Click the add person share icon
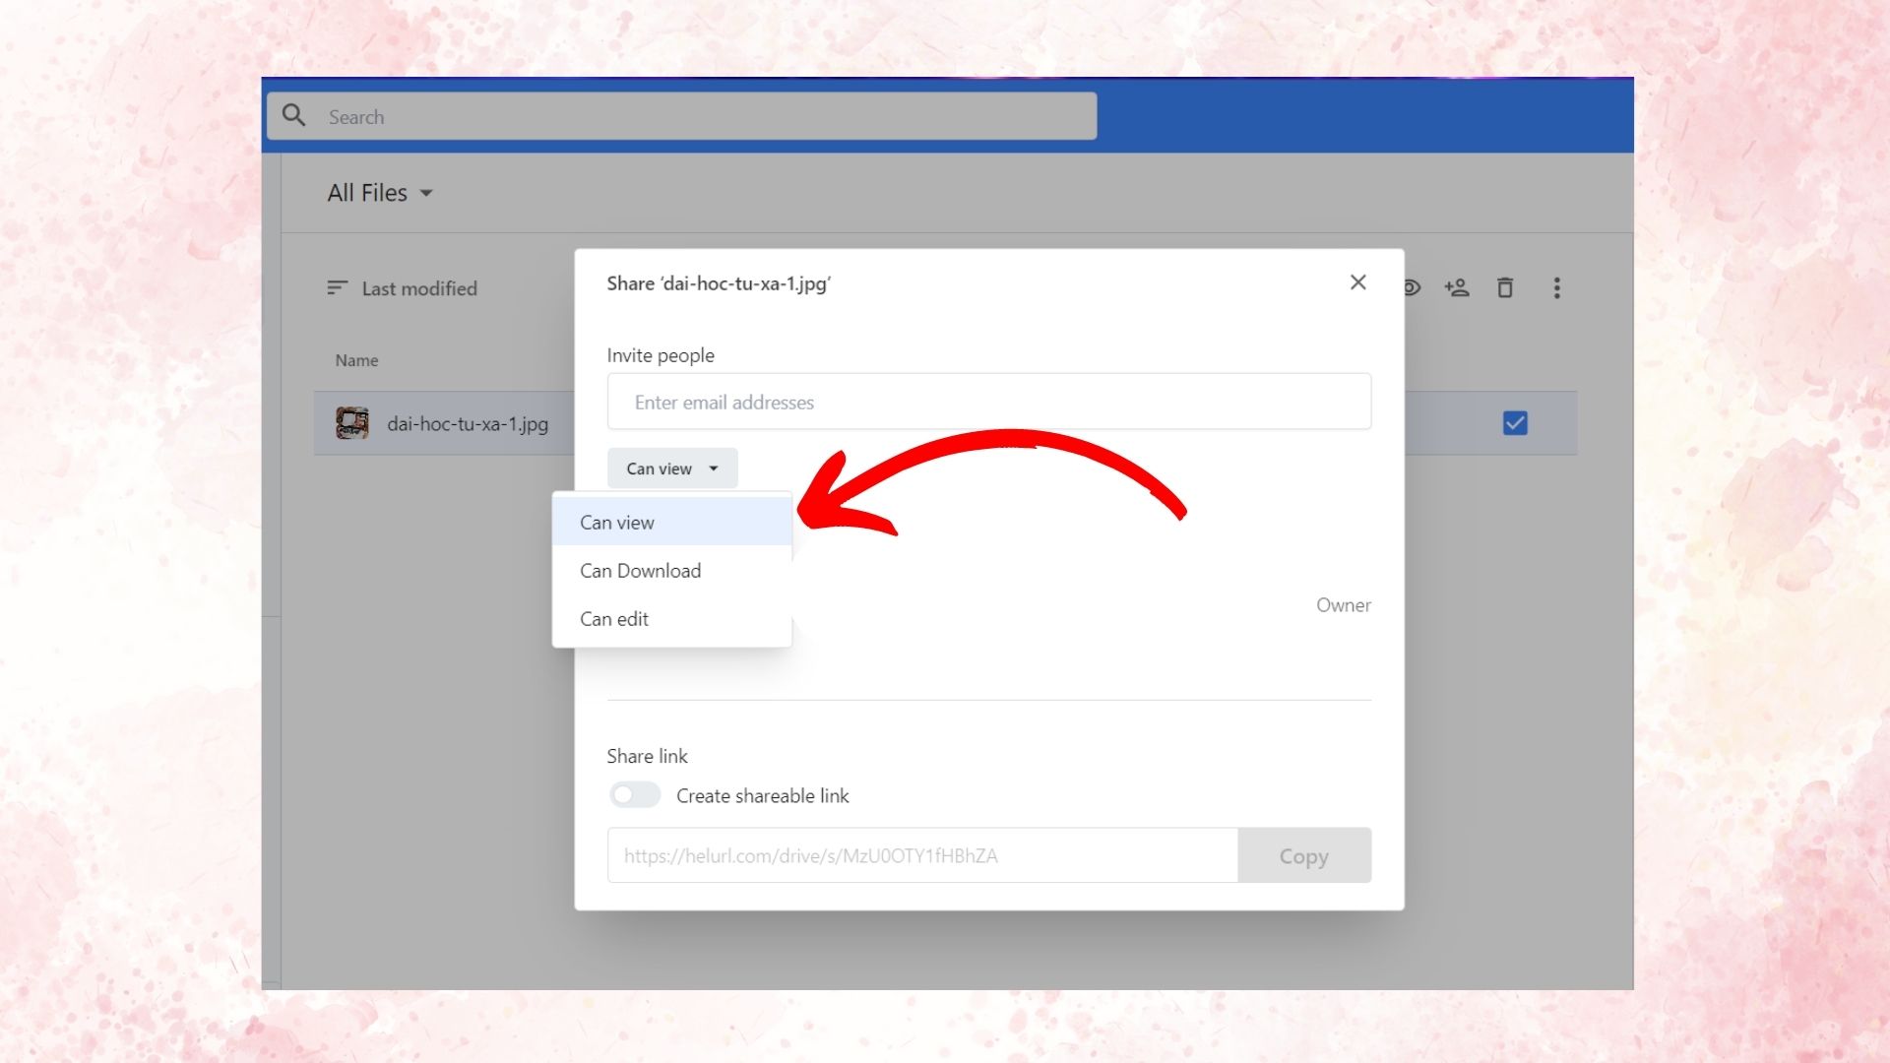Image resolution: width=1890 pixels, height=1063 pixels. [x=1457, y=287]
